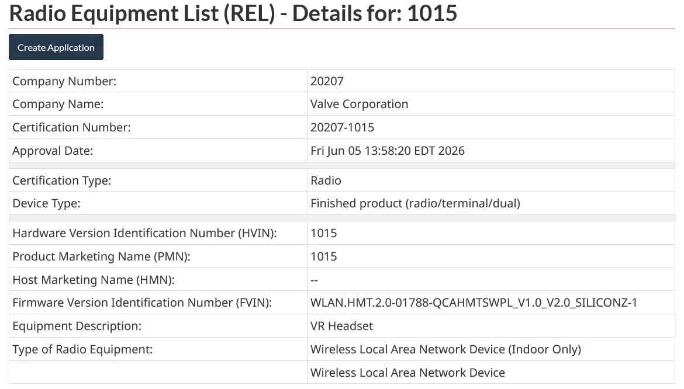Click the "Certification Type:" label
Screen dimensions: 684x389
61,180
